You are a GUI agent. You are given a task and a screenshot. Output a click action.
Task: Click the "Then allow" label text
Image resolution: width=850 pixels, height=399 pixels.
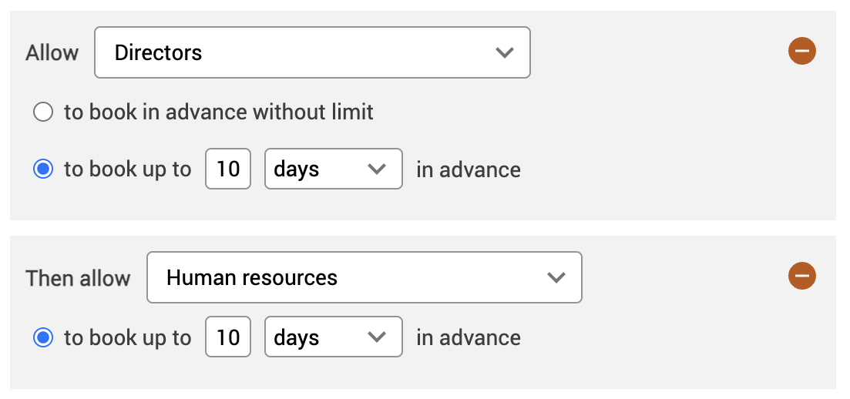(x=78, y=278)
